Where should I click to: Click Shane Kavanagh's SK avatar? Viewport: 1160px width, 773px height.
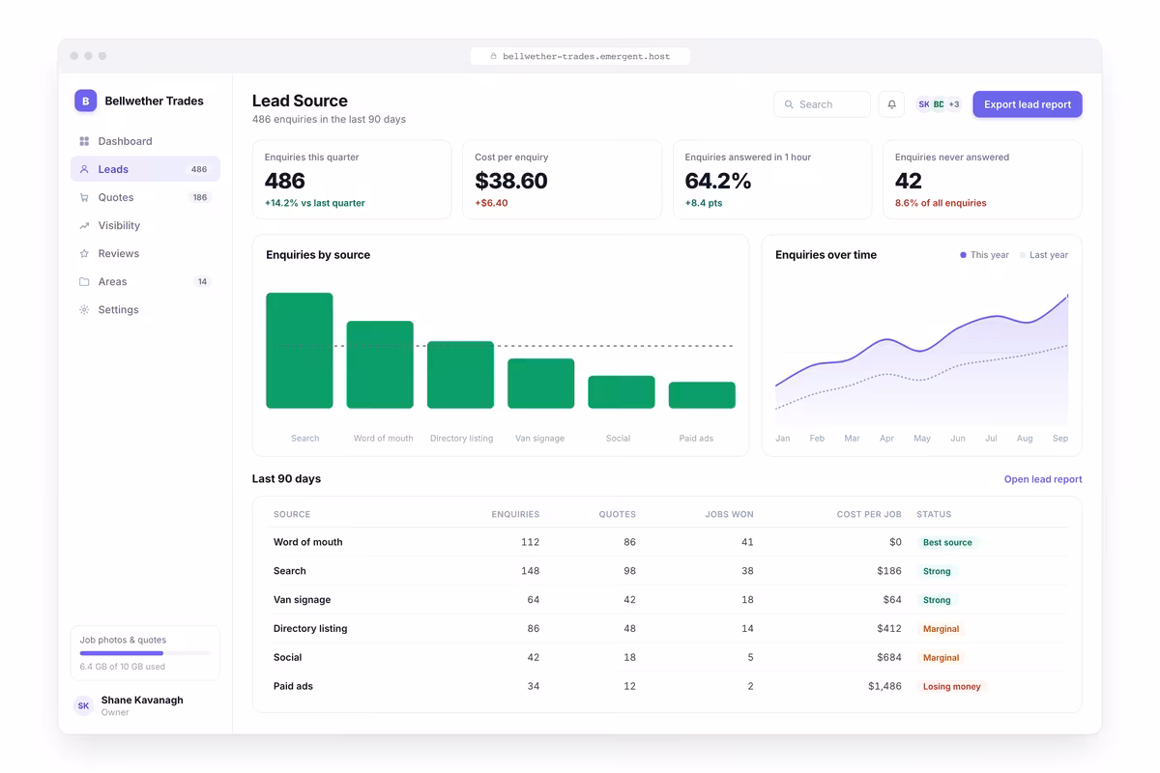[x=84, y=705]
